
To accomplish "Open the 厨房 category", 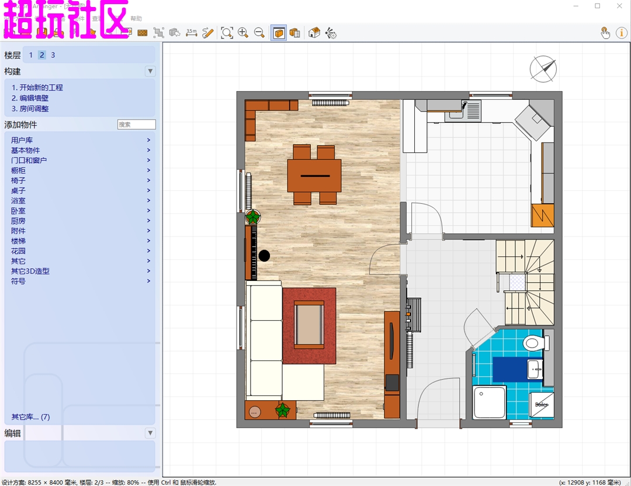I will [18, 220].
